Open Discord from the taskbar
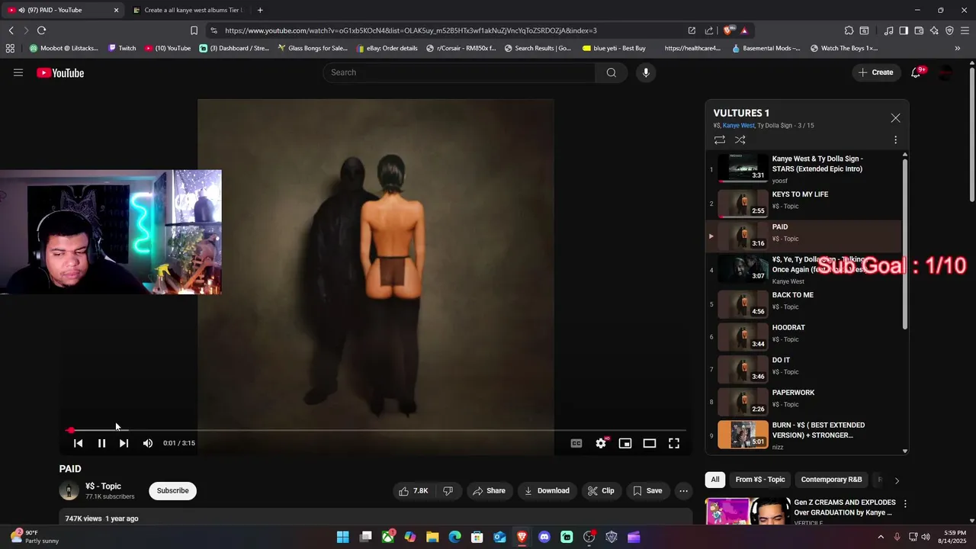 [544, 537]
